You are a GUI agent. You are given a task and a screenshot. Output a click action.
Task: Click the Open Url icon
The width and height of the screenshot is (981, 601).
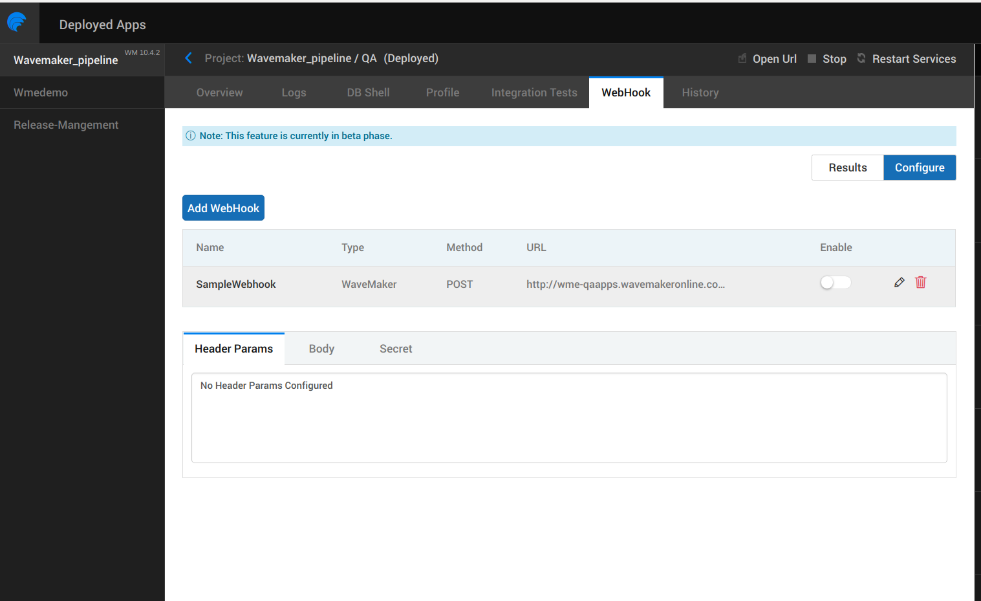pyautogui.click(x=741, y=58)
